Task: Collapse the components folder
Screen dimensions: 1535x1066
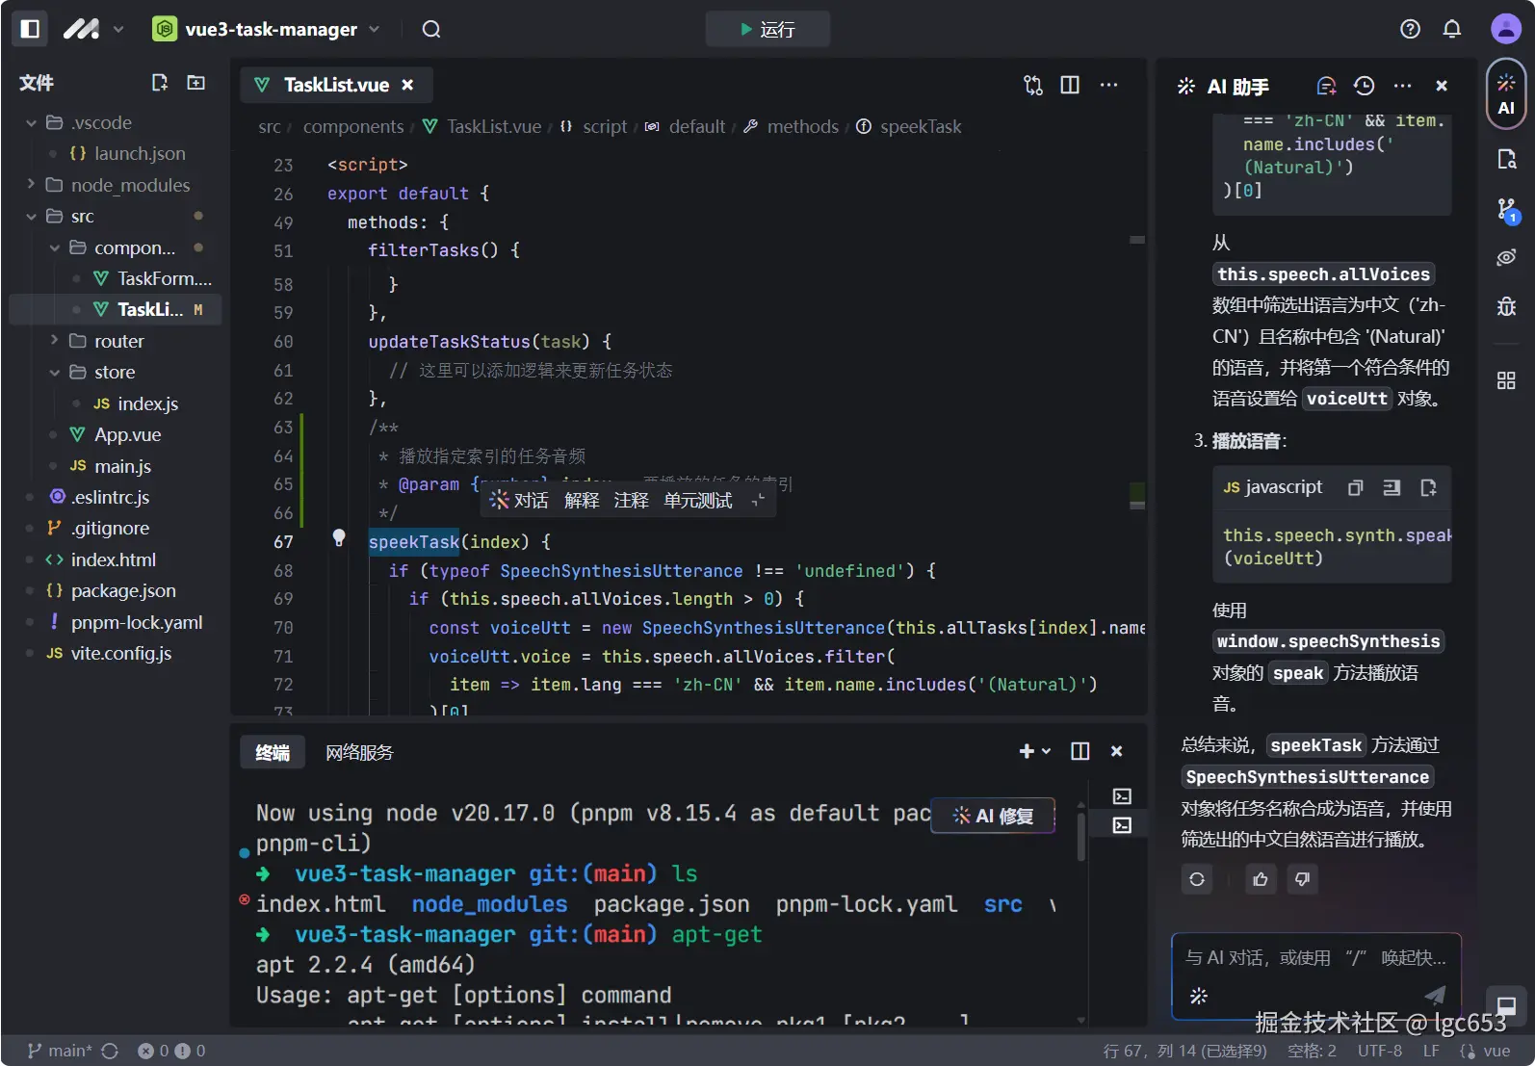Action: 55,247
